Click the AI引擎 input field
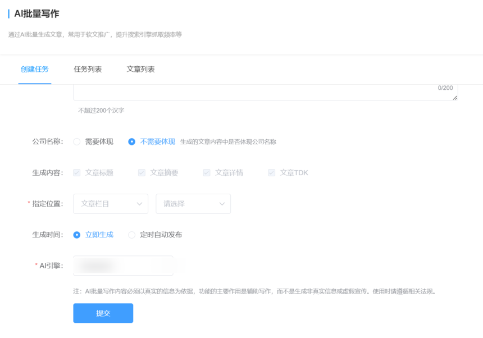The height and width of the screenshot is (338, 483). point(123,266)
